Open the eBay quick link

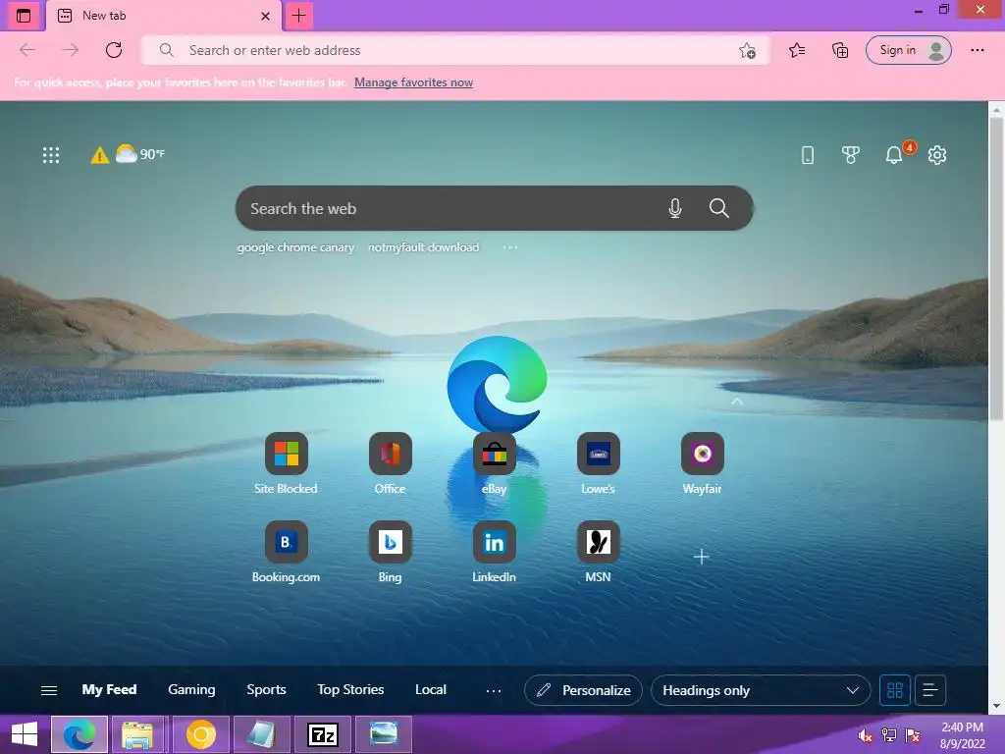coord(495,464)
